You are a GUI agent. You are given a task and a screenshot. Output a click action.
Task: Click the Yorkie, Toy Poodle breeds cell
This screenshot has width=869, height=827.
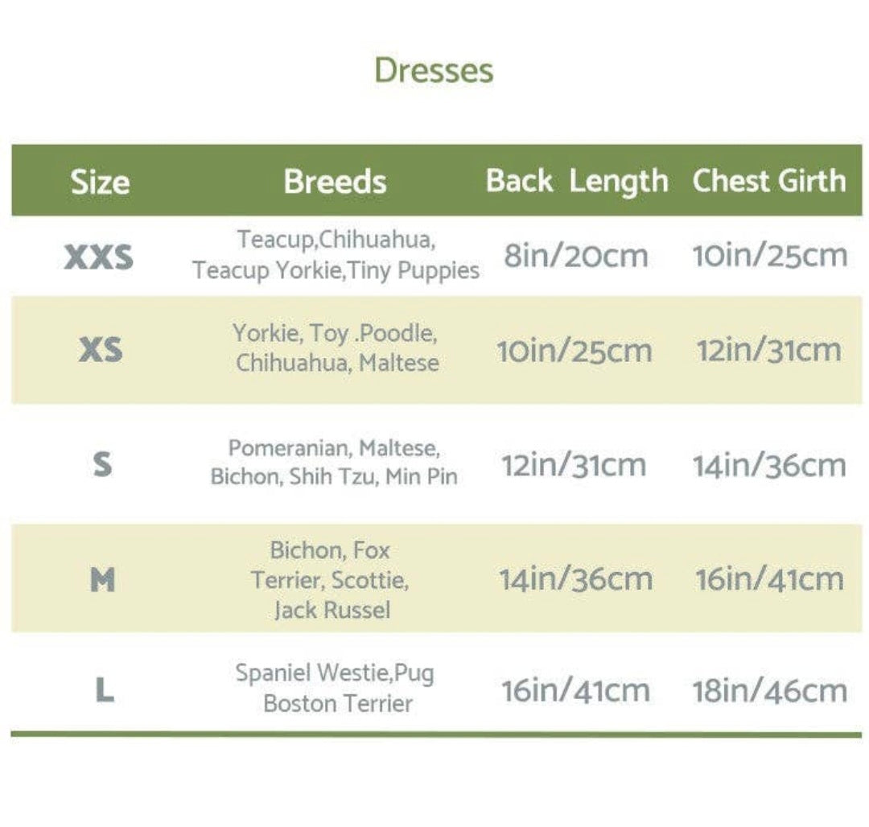tap(336, 348)
